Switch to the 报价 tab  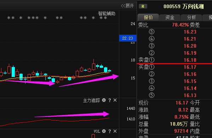pyautogui.click(x=148, y=17)
